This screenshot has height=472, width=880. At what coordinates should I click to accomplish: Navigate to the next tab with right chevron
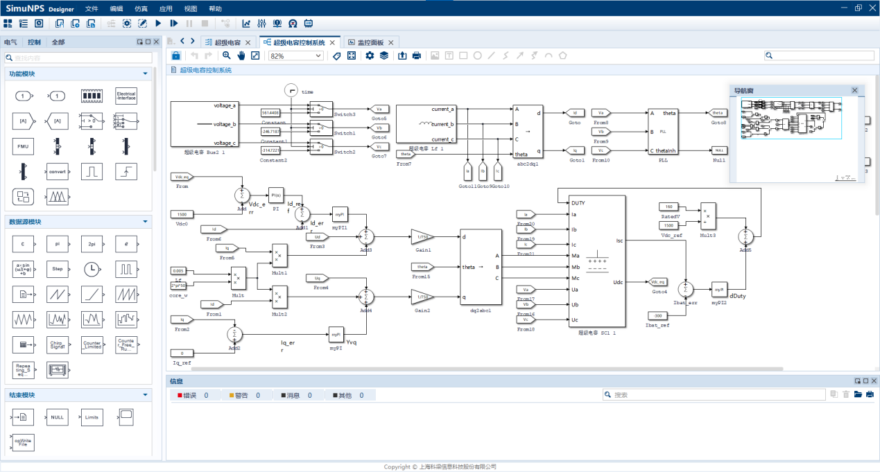point(192,42)
